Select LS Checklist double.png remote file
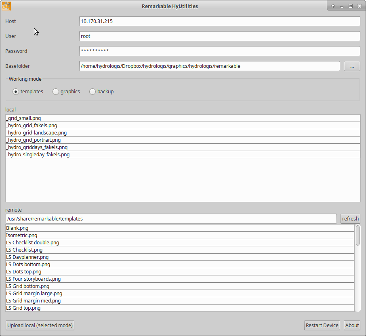The height and width of the screenshot is (336, 366). click(180, 243)
